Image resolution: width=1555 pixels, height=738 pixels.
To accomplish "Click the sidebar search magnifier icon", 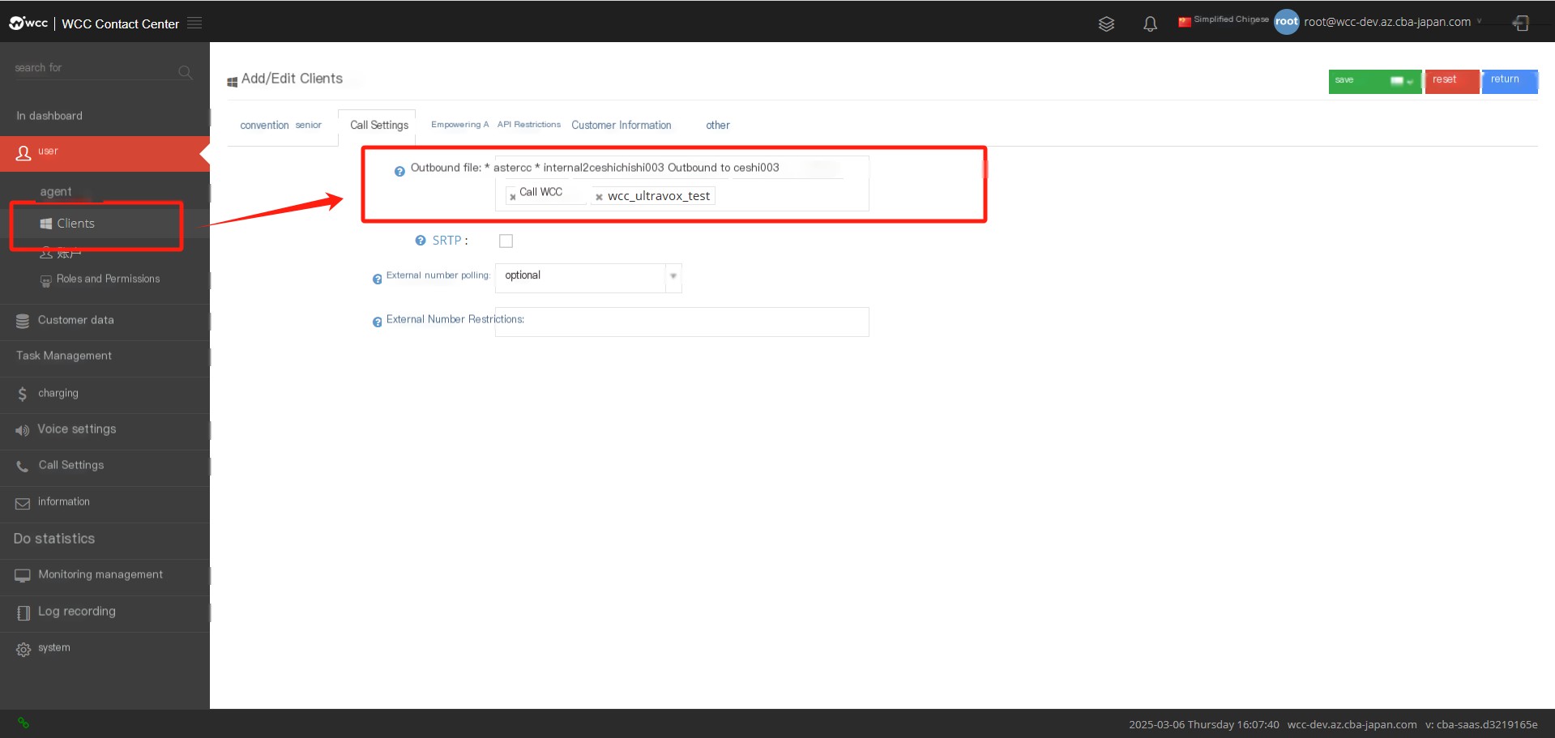I will click(x=185, y=72).
